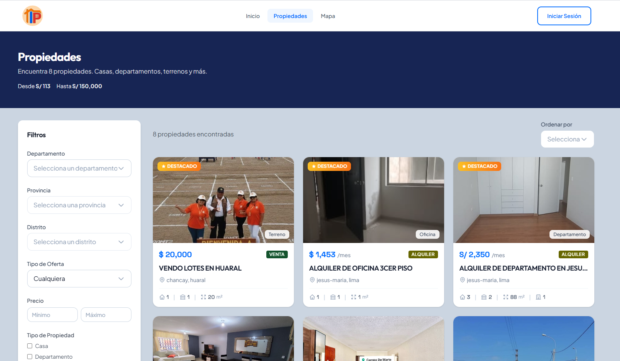Click ALQUILER badge on the S/ 2,350 card
Screen dimensions: 620x361
pyautogui.click(x=573, y=254)
